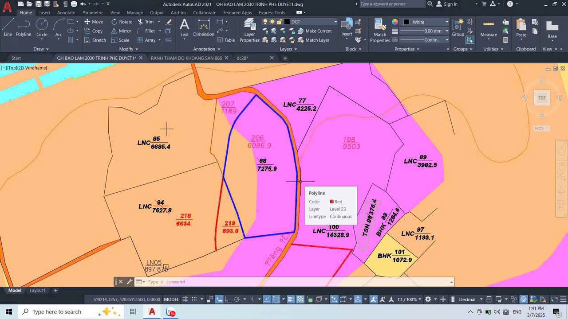Expand the Draw panel
The width and height of the screenshot is (568, 319).
[x=41, y=49]
